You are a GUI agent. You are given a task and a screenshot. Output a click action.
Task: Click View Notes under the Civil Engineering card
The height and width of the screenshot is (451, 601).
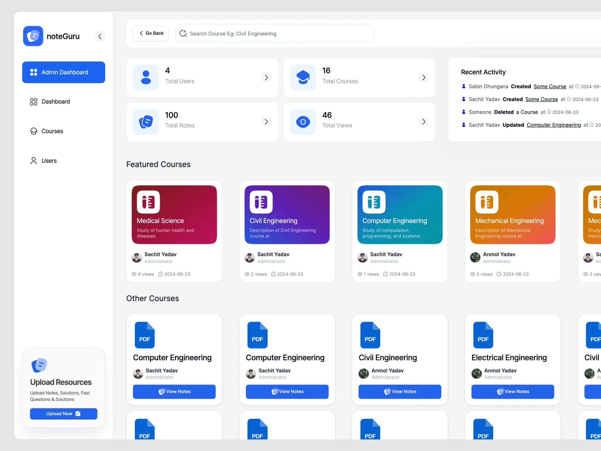tap(399, 391)
